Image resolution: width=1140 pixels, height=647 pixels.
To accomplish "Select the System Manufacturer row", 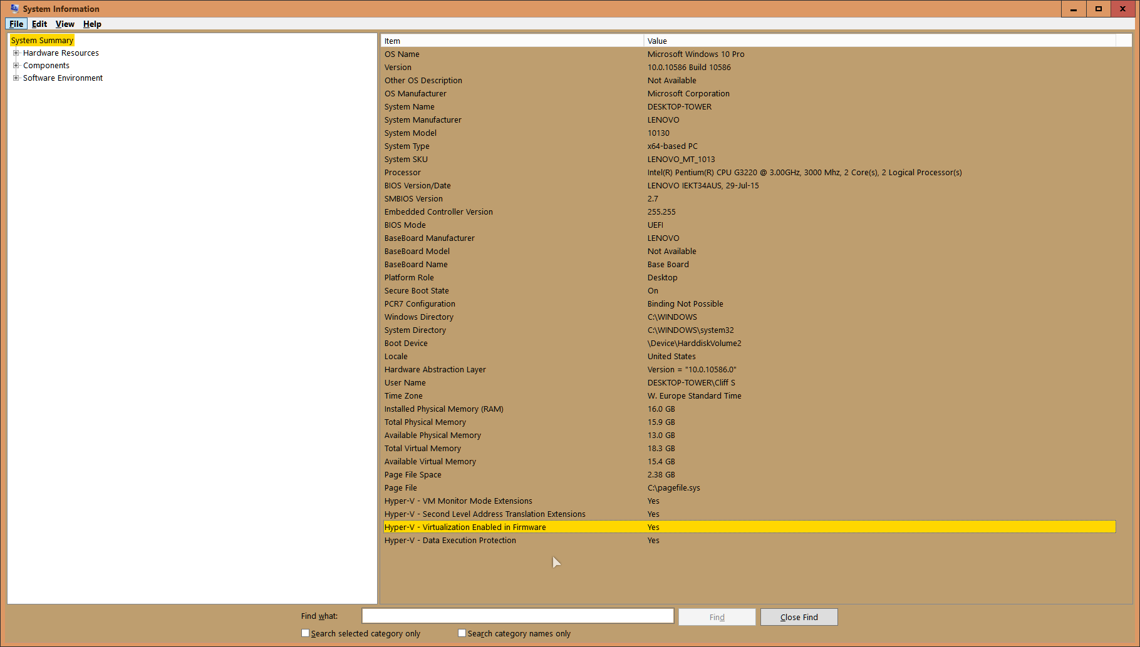I will click(x=749, y=120).
